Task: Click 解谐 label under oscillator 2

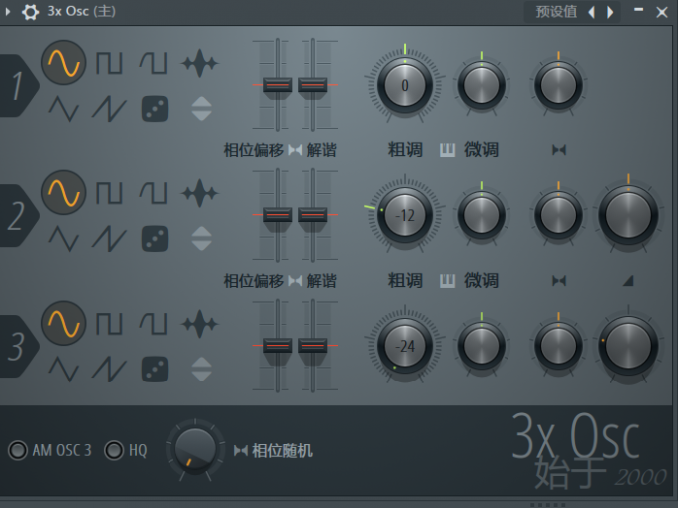Action: (x=322, y=281)
